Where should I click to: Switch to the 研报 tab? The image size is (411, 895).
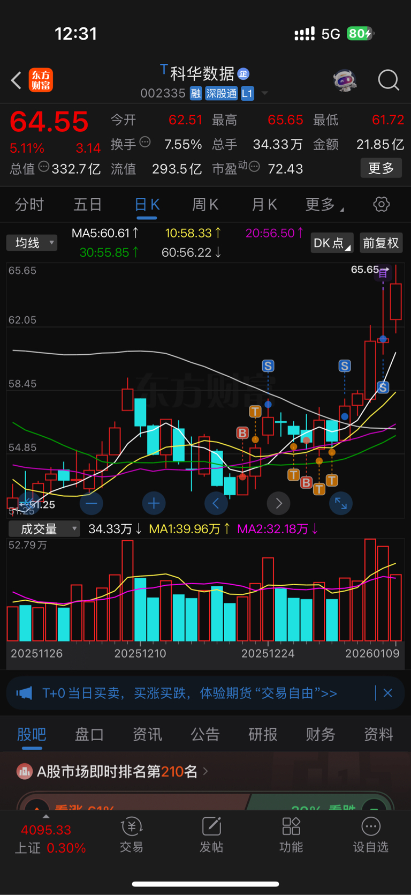(x=263, y=734)
